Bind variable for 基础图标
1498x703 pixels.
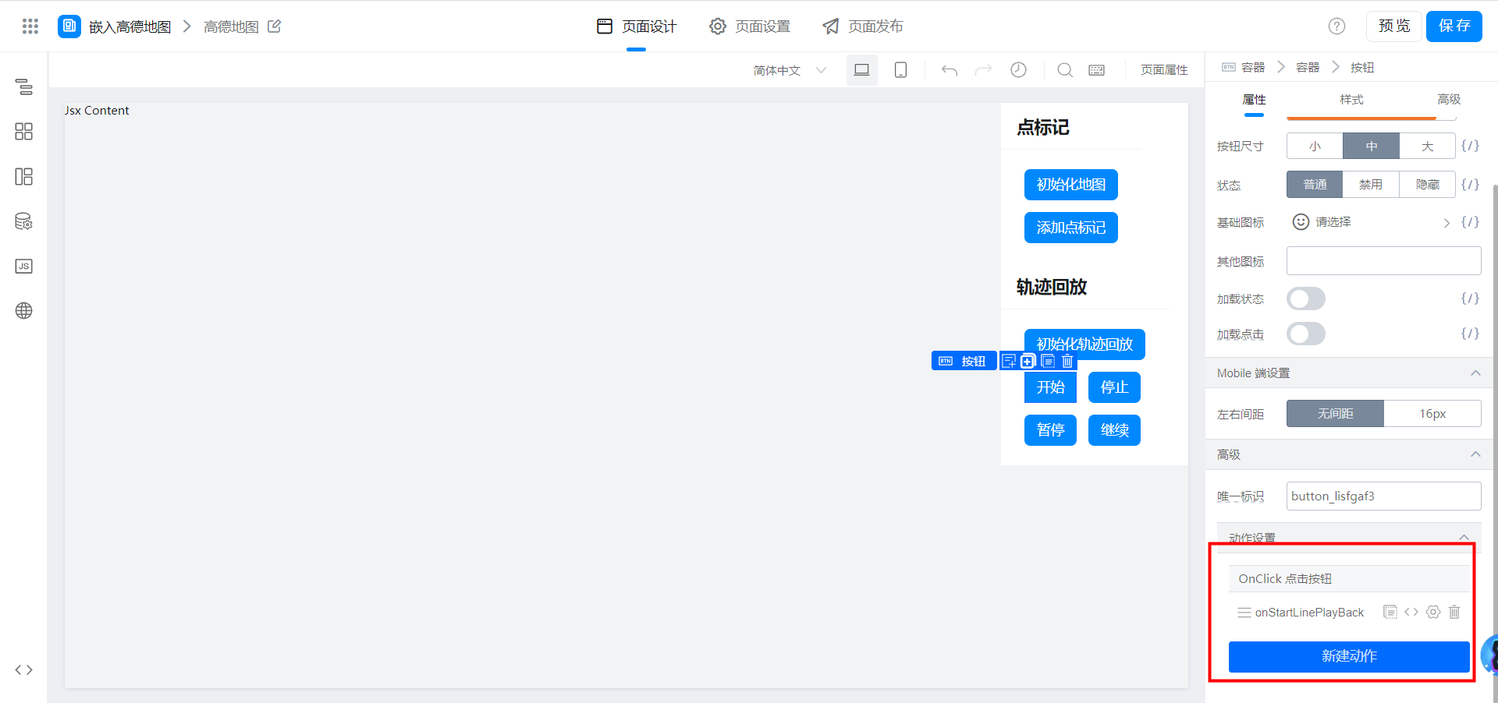pyautogui.click(x=1470, y=222)
